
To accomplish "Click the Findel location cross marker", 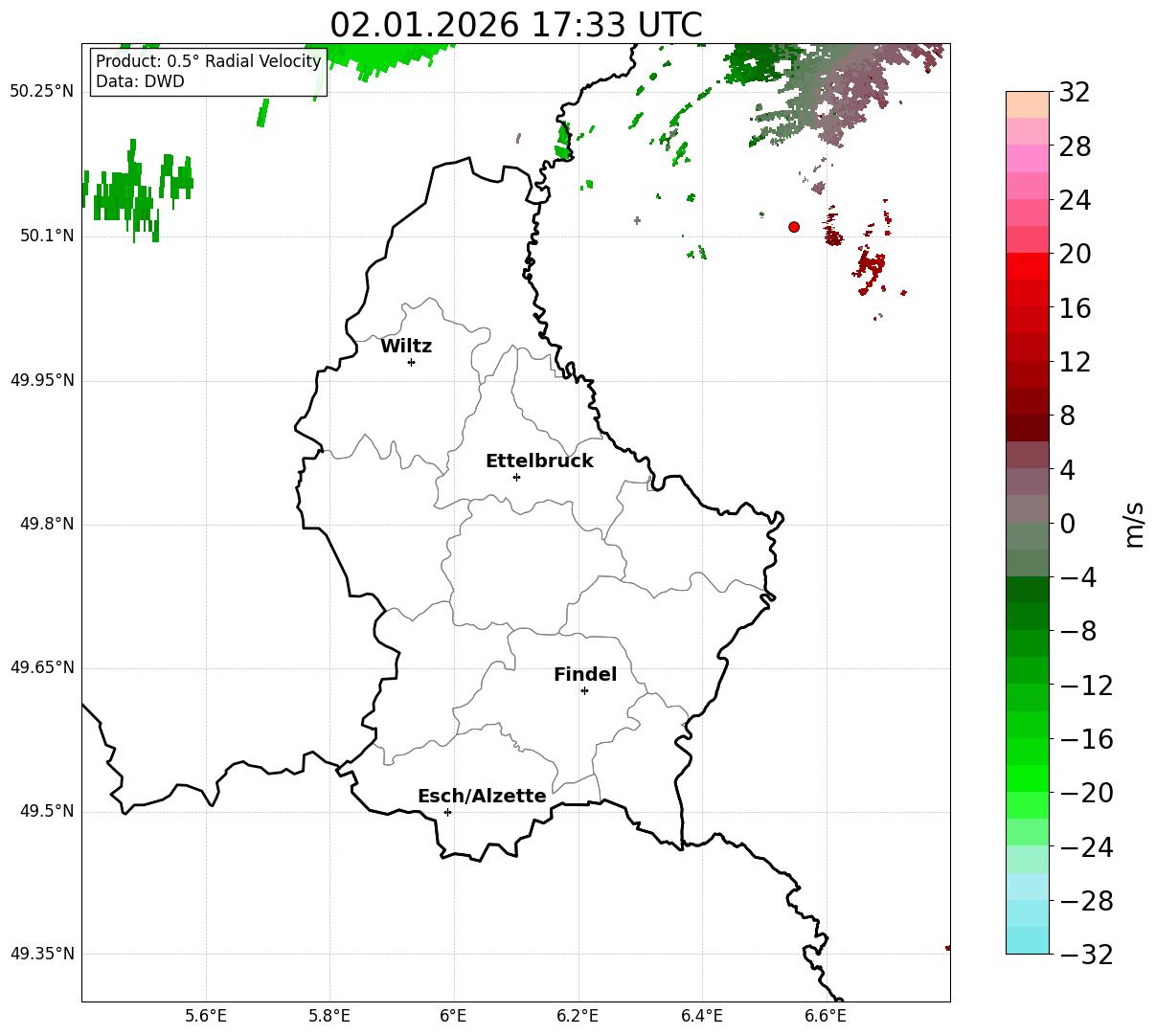I will [584, 690].
